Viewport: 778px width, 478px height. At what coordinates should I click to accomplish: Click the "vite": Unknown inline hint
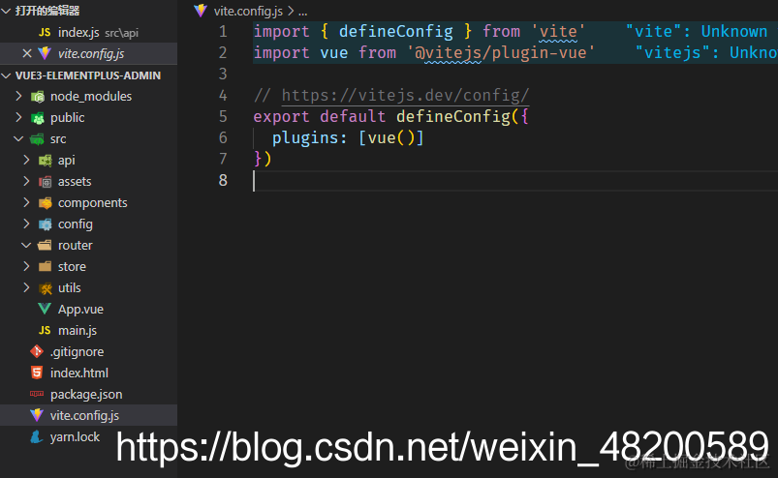coord(697,32)
